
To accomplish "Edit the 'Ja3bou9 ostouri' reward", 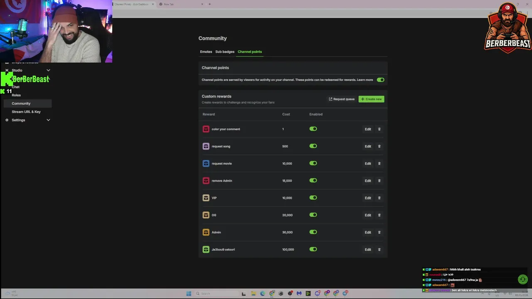I will tap(368, 250).
